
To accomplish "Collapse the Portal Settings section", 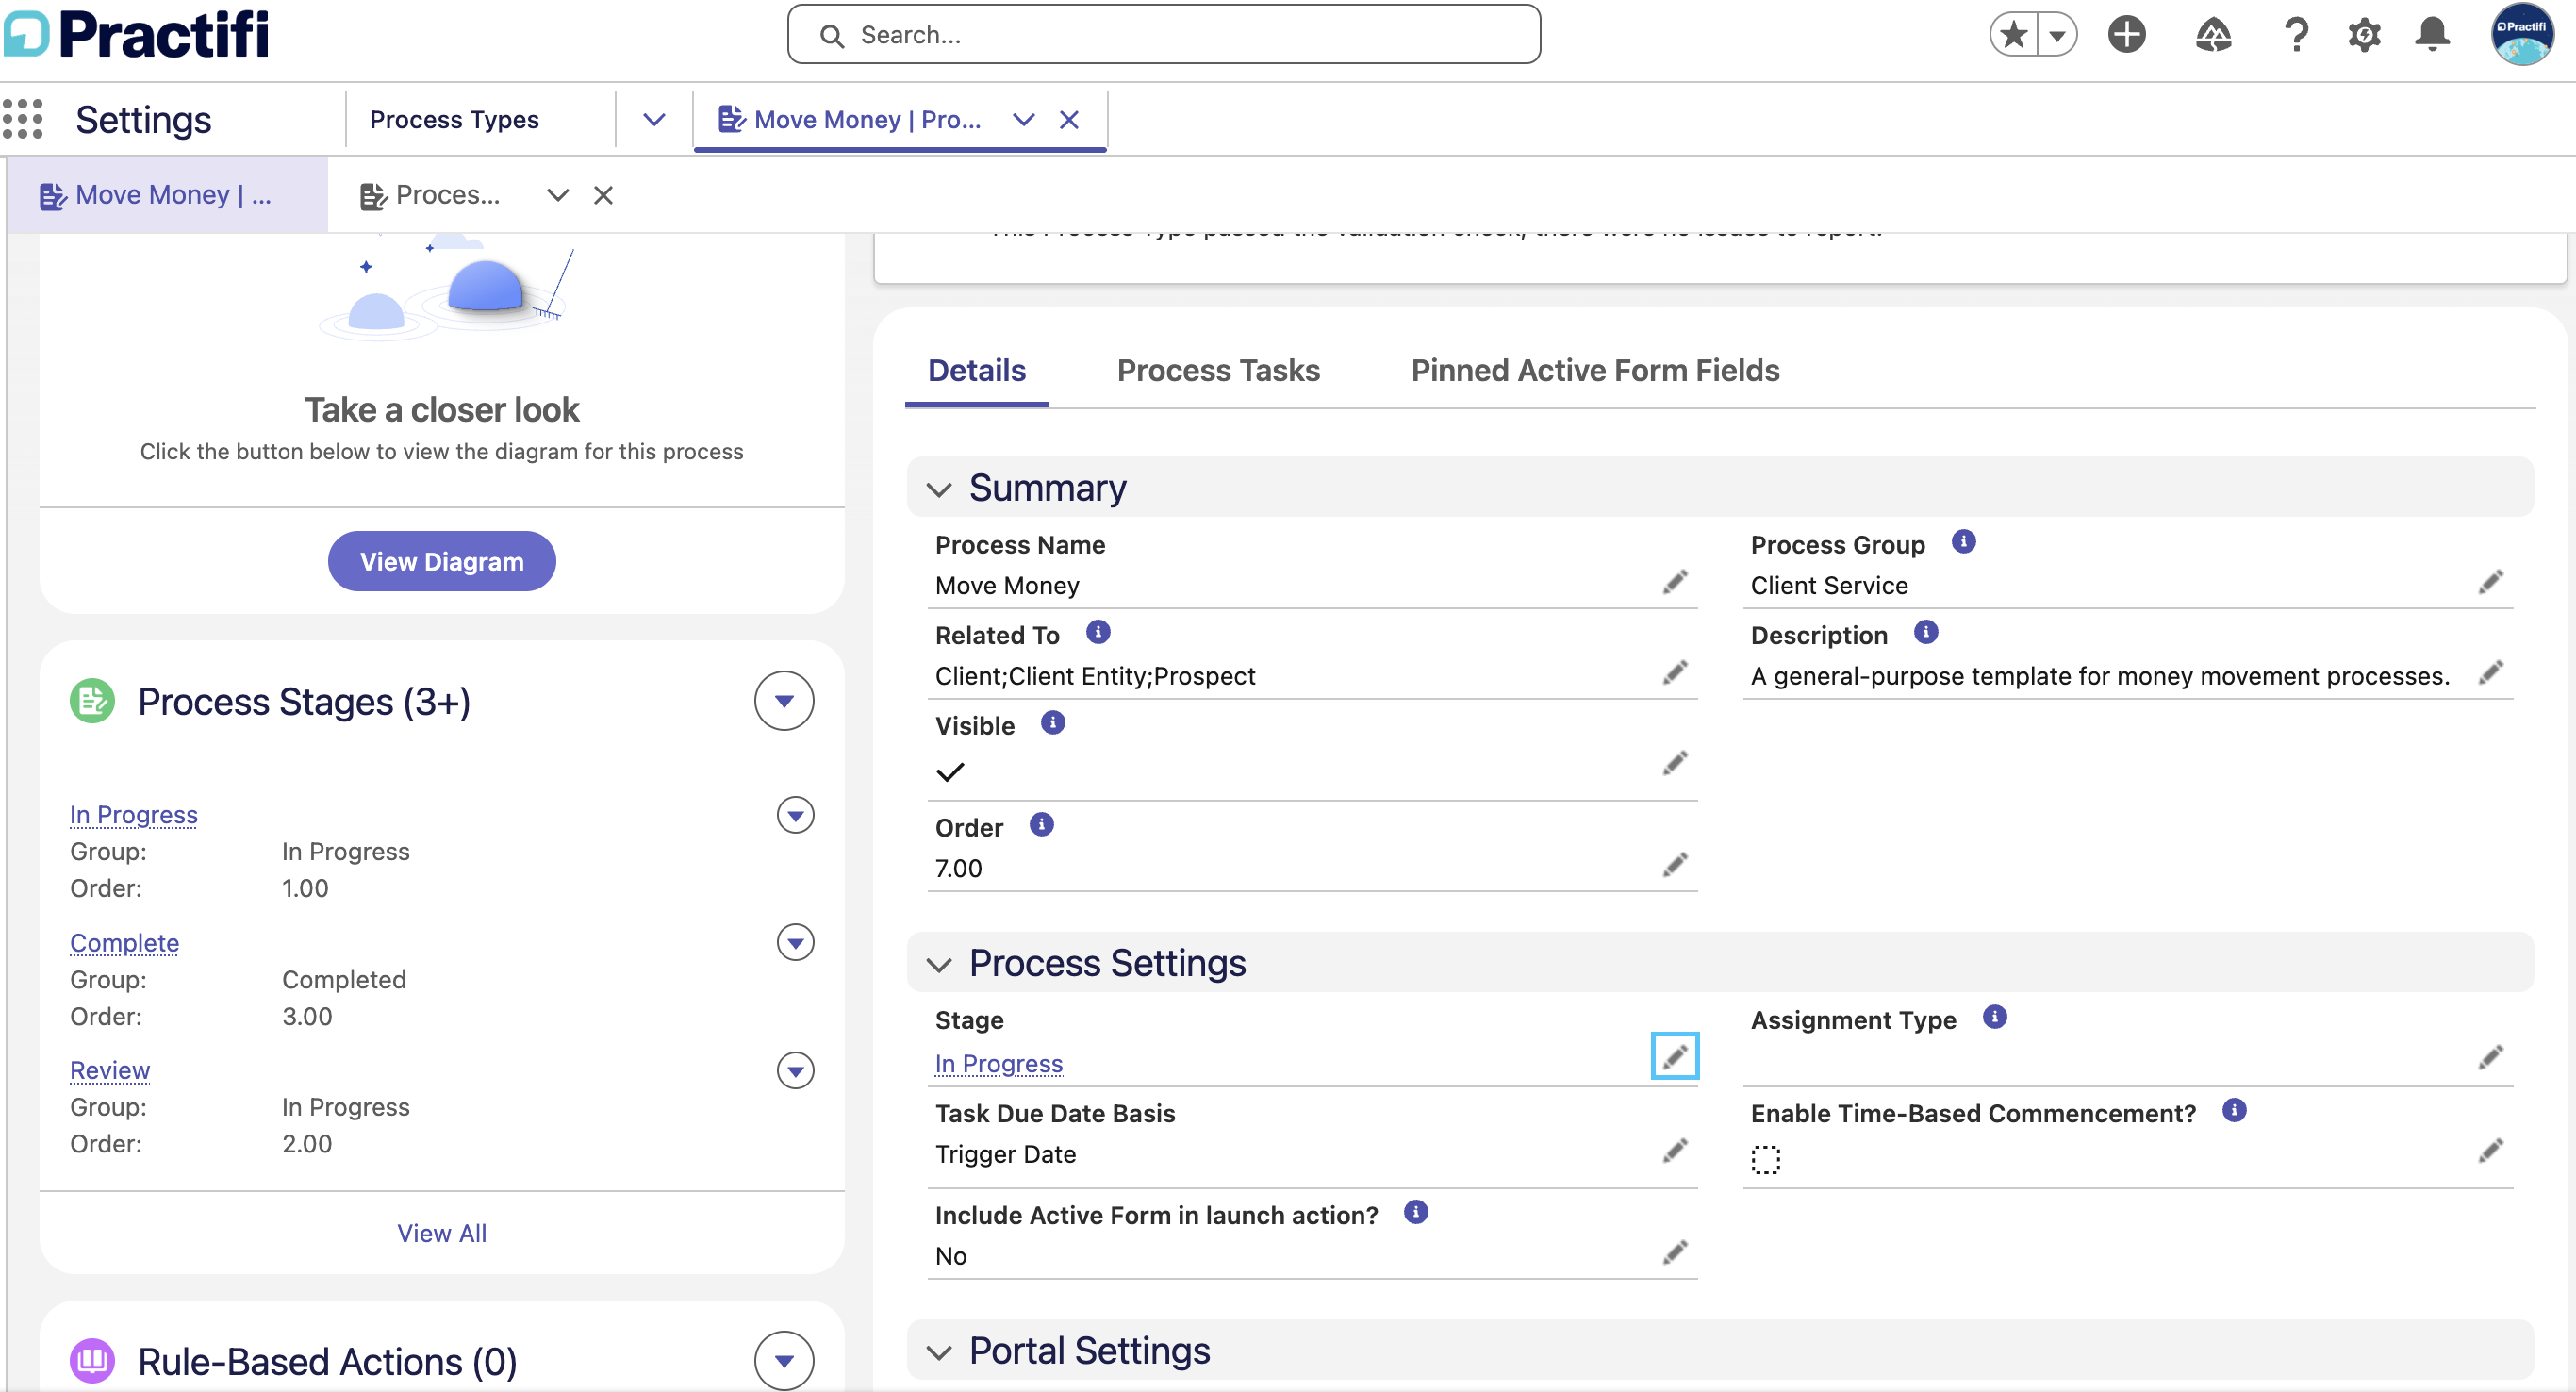I will click(x=938, y=1352).
